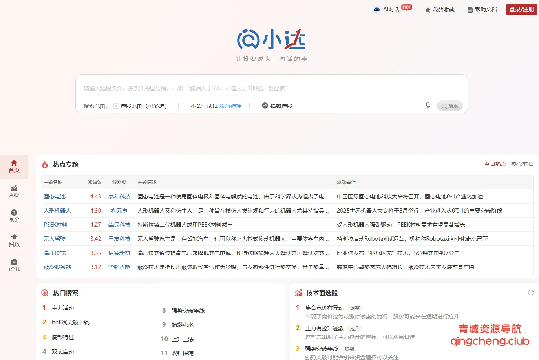Select the 今日热点 tab

point(495,164)
